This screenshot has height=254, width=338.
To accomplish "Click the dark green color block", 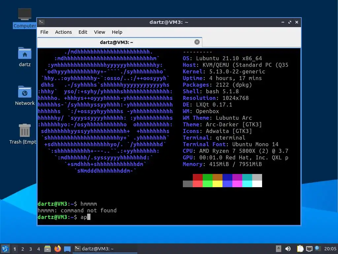I will (208, 177).
